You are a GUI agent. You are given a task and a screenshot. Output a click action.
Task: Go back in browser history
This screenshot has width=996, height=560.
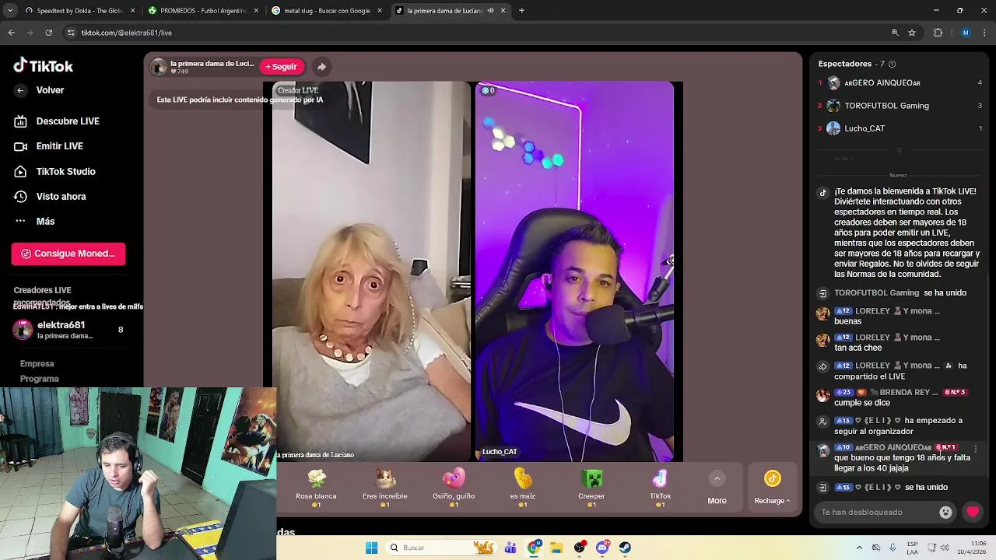[x=11, y=33]
